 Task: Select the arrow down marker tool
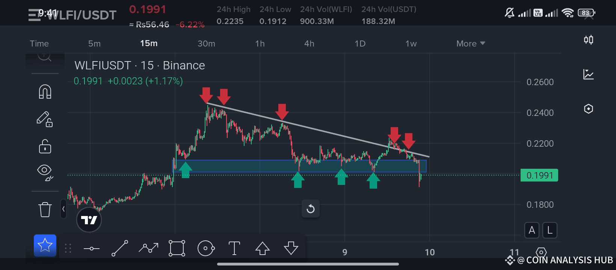(x=291, y=248)
